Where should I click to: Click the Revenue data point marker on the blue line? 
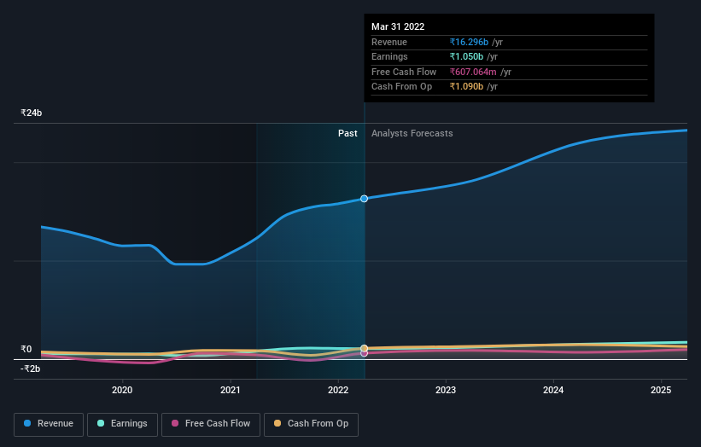[x=365, y=199]
